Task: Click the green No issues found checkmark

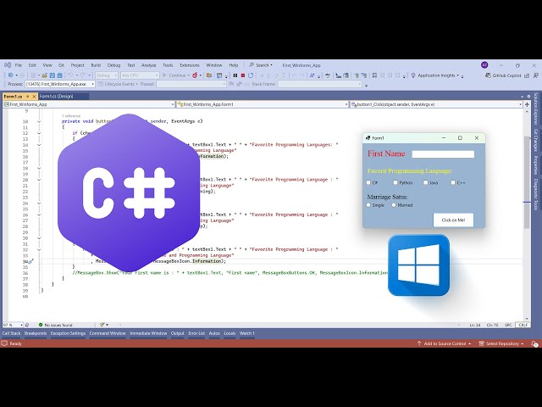Action: 41,325
